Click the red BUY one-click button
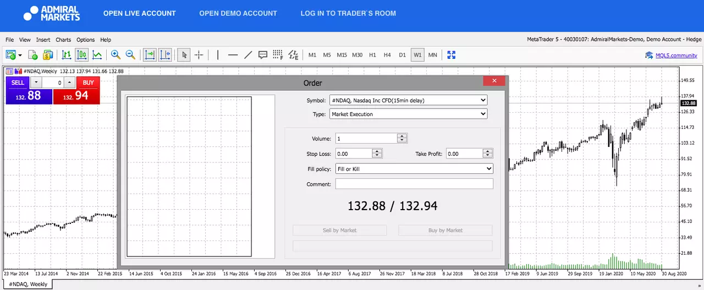The image size is (704, 290). coord(88,83)
